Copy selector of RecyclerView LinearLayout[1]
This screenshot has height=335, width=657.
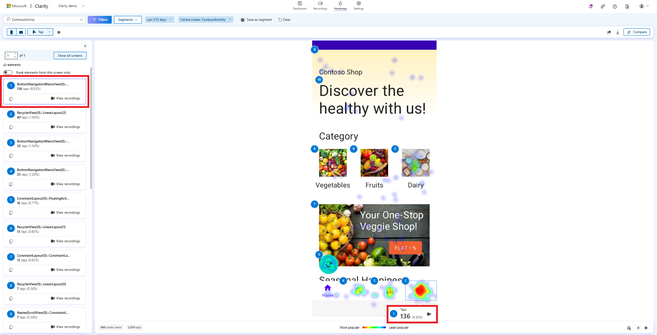tap(11, 242)
